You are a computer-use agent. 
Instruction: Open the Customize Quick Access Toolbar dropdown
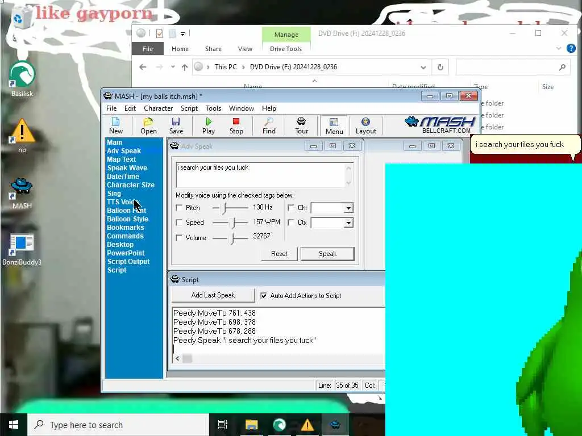click(182, 33)
